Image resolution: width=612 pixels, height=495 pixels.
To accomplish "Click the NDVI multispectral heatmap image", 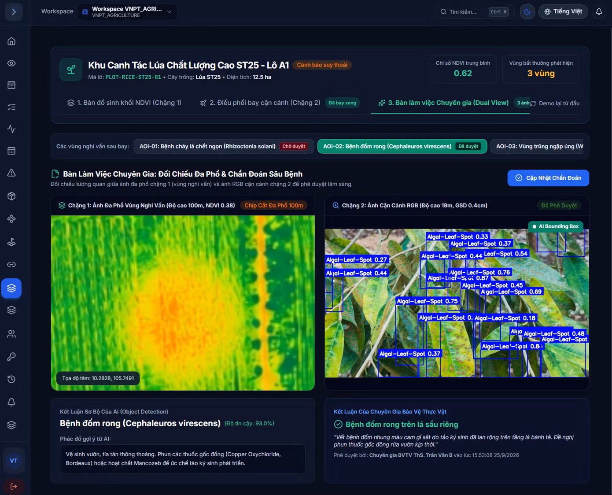I will pyautogui.click(x=183, y=303).
